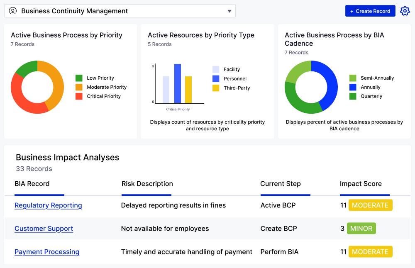415x268 pixels.
Task: Click the MINOR badge for Customer Support
Action: (x=361, y=228)
